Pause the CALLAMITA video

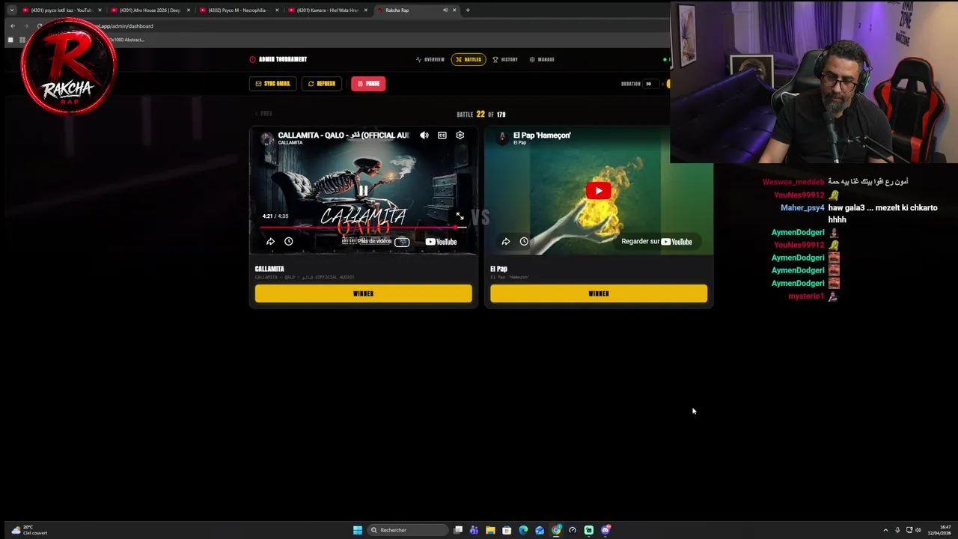pyautogui.click(x=363, y=191)
